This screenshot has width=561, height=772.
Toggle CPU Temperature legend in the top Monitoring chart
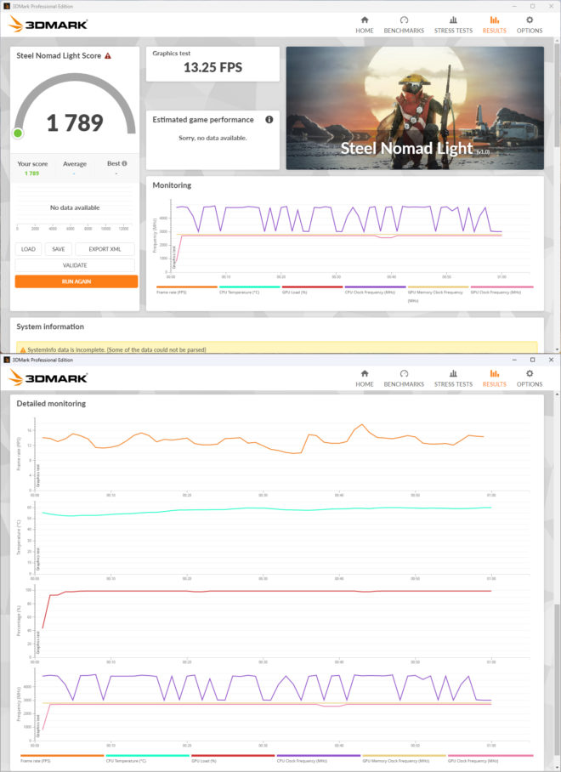point(250,290)
